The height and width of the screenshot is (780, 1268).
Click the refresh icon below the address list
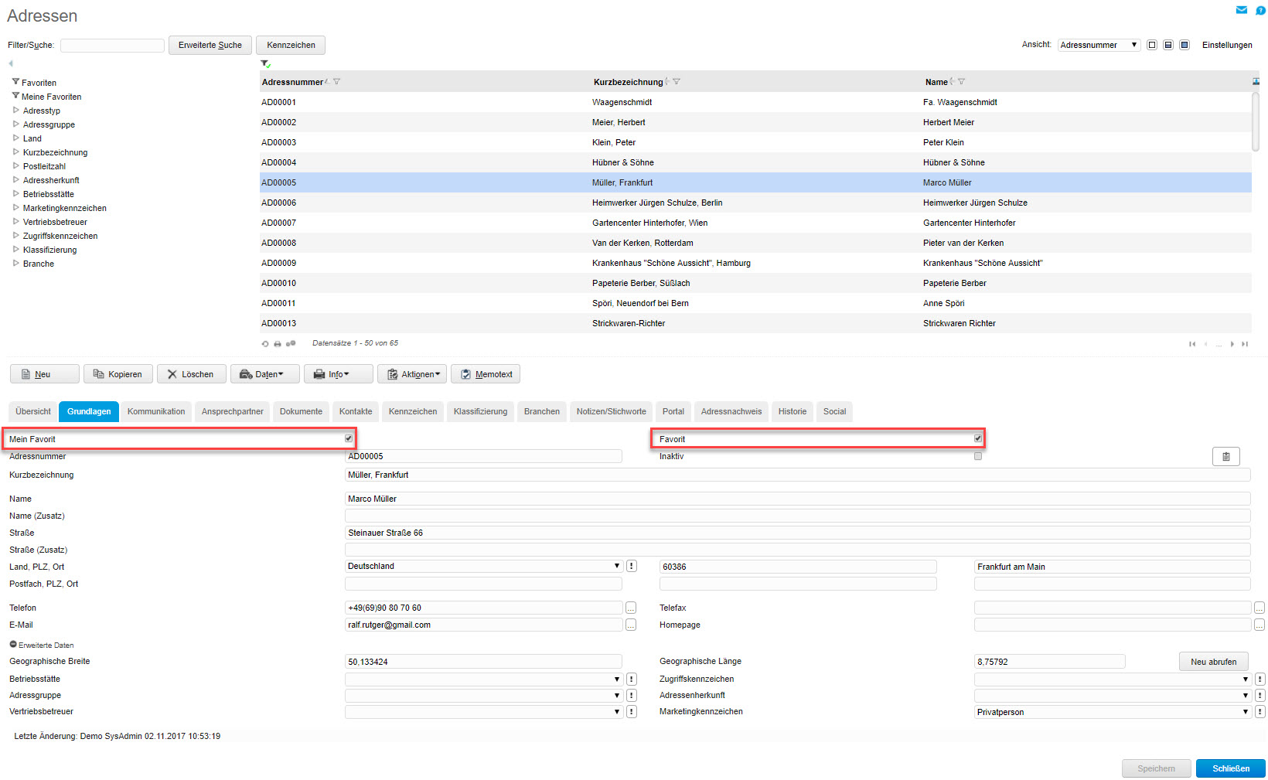pyautogui.click(x=265, y=344)
